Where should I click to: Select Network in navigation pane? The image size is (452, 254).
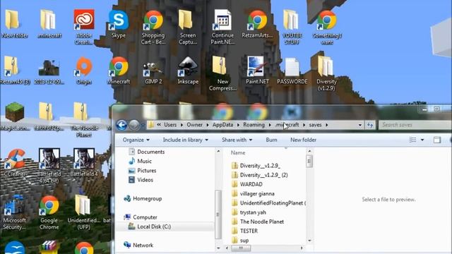[138, 245]
